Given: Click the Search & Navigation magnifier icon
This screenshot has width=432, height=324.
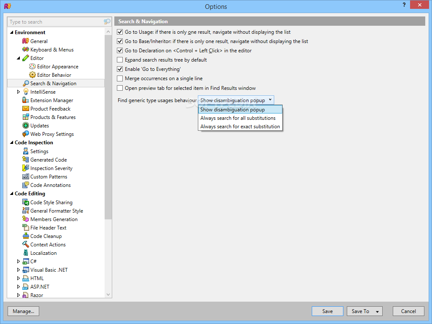Looking at the screenshot, I should (x=26, y=83).
